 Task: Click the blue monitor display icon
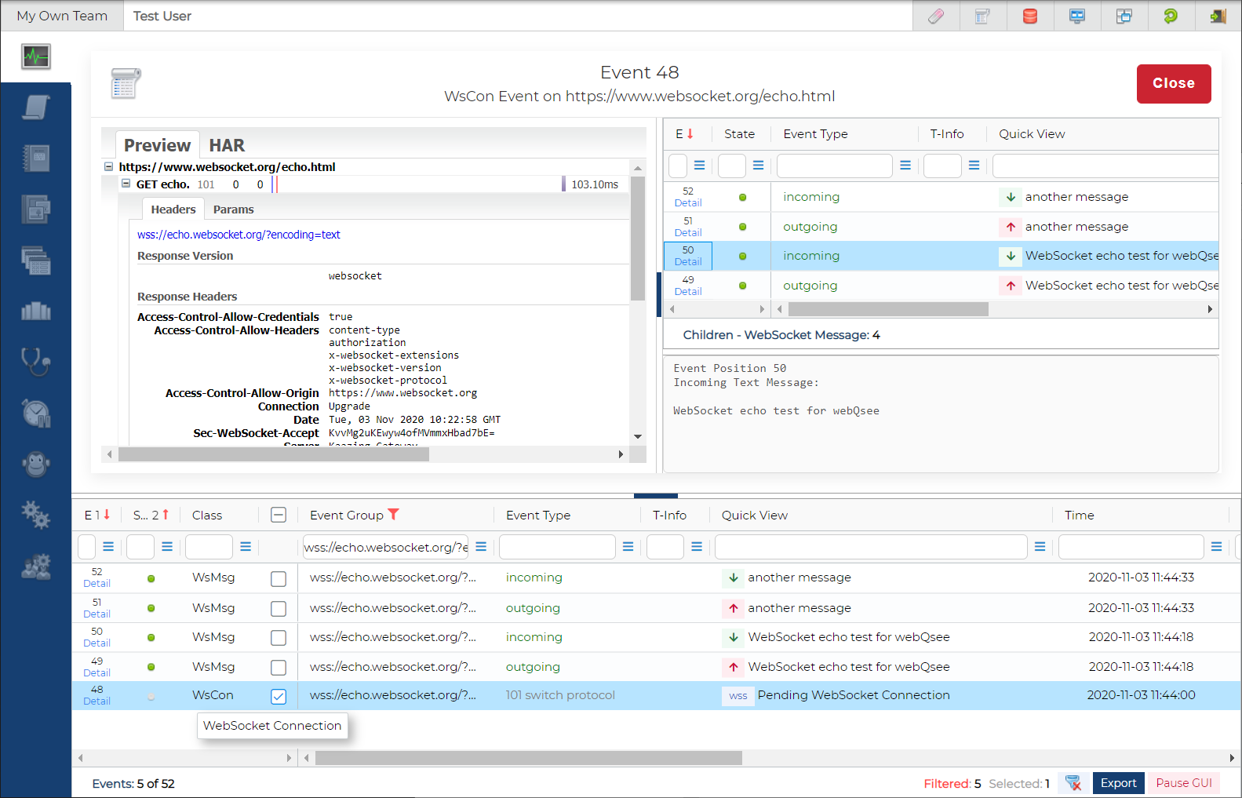(x=1077, y=16)
